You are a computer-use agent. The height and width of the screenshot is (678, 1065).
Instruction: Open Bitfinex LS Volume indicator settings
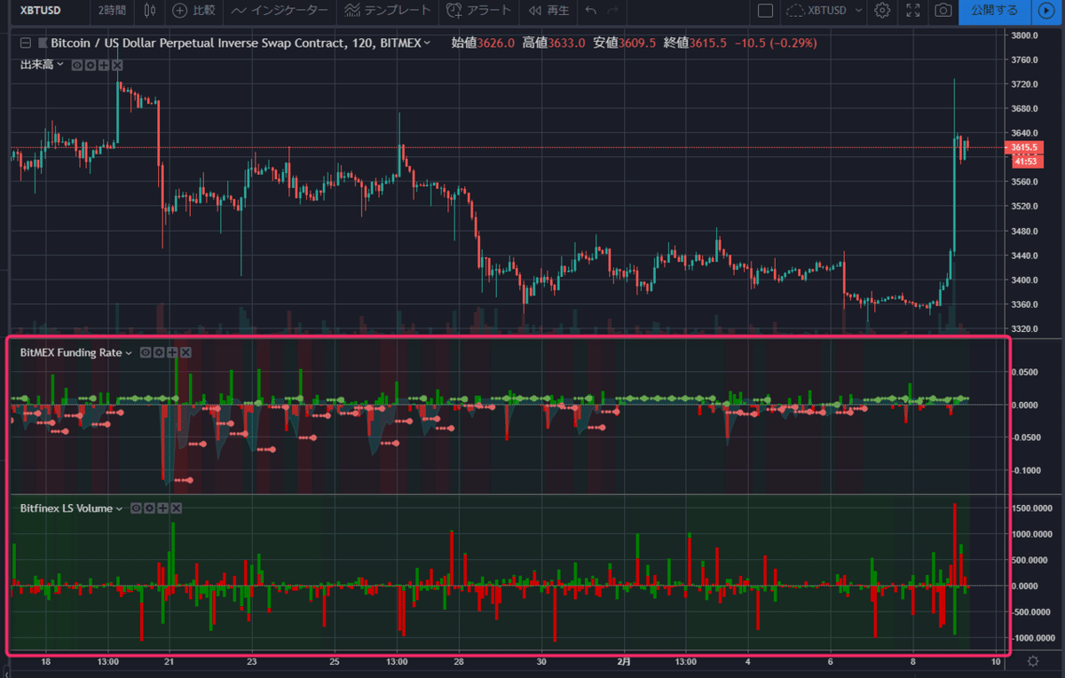pos(150,508)
